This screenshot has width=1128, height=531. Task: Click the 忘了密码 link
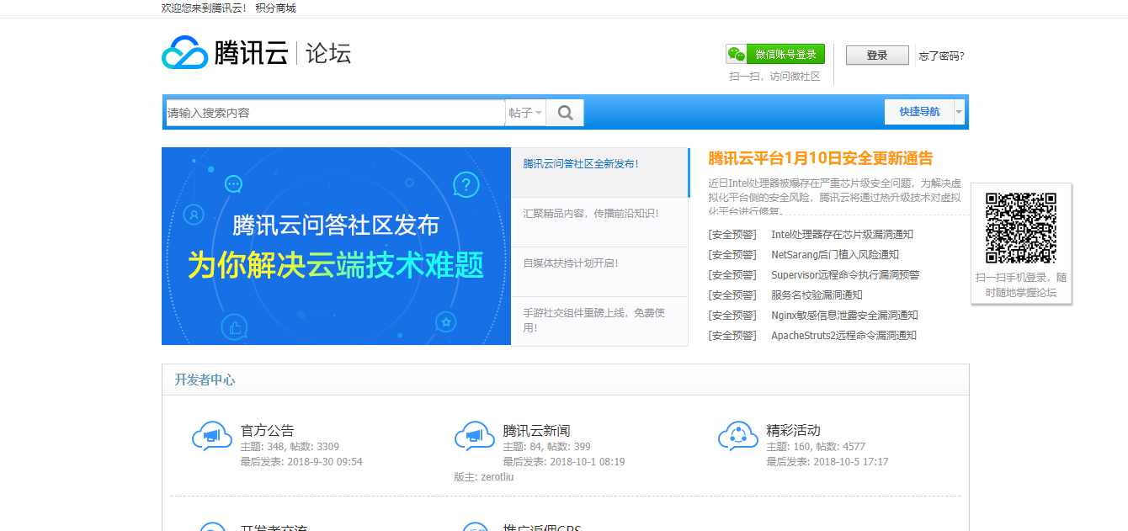tap(941, 56)
